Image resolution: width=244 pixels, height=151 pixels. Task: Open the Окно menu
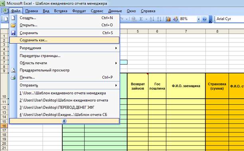[131, 11]
